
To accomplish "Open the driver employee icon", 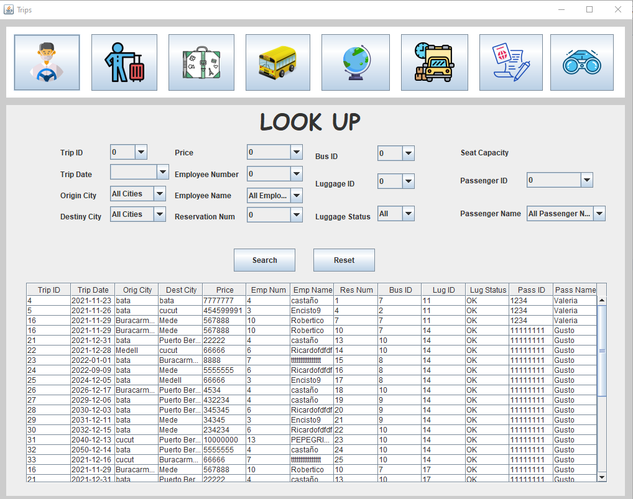I will point(47,62).
